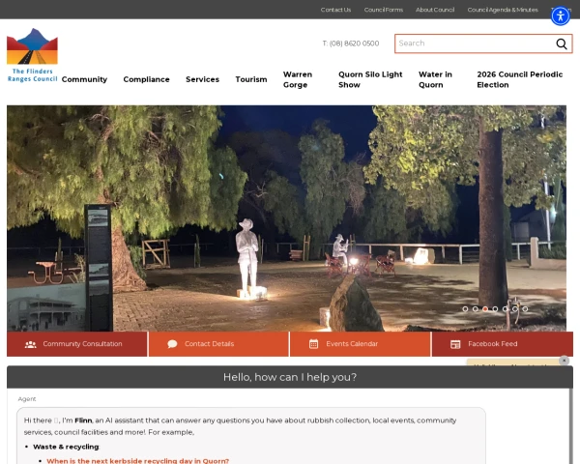Click the kerbside recycling day question link
This screenshot has width=580, height=464.
pos(137,461)
